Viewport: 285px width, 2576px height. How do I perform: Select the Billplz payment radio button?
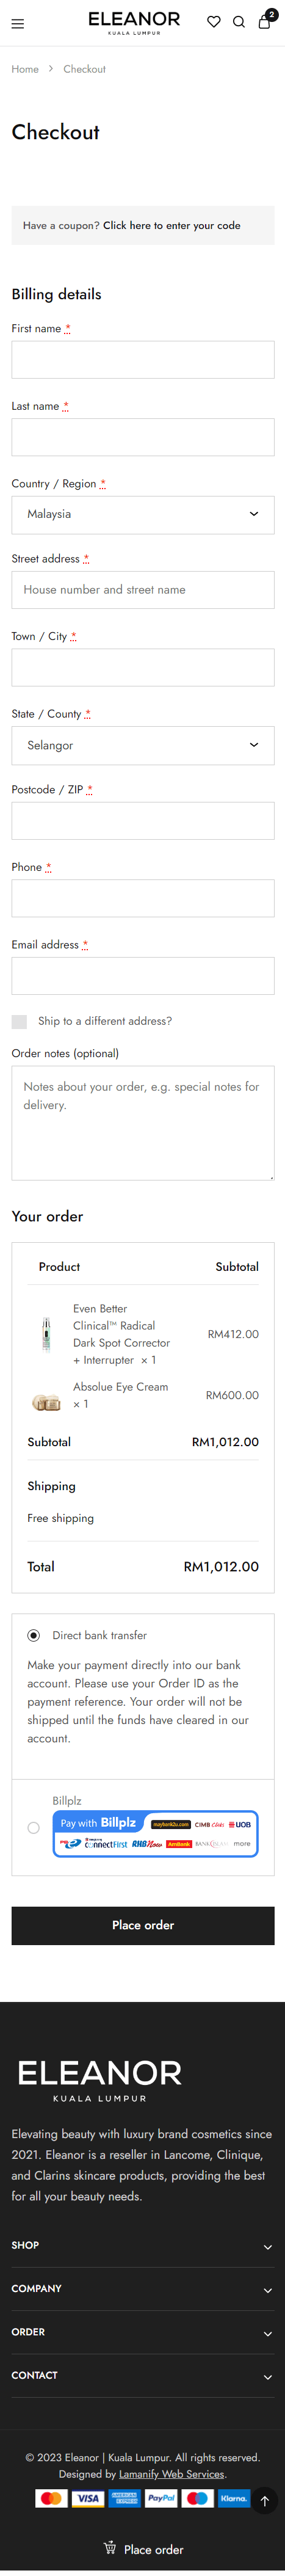pyautogui.click(x=33, y=1828)
